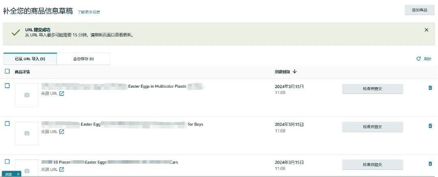Click the image placeholder of the first draft
The height and width of the screenshot is (177, 438).
tap(27, 95)
